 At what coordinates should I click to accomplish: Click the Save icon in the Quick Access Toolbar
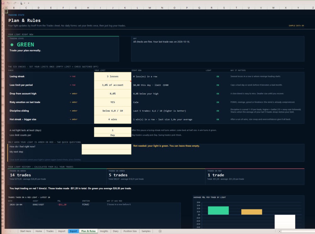click(x=3, y=3)
